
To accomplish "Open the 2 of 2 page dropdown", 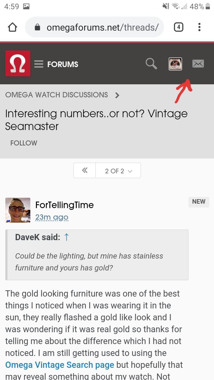I will (x=118, y=171).
